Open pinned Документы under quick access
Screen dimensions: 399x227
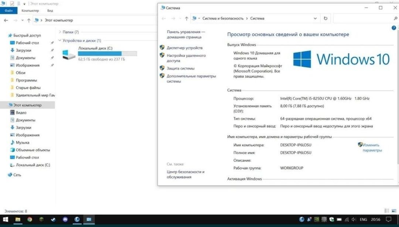(x=25, y=58)
